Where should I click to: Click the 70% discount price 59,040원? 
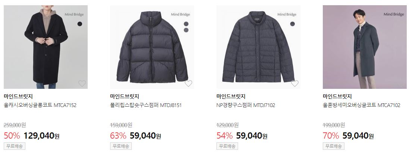click(358, 136)
